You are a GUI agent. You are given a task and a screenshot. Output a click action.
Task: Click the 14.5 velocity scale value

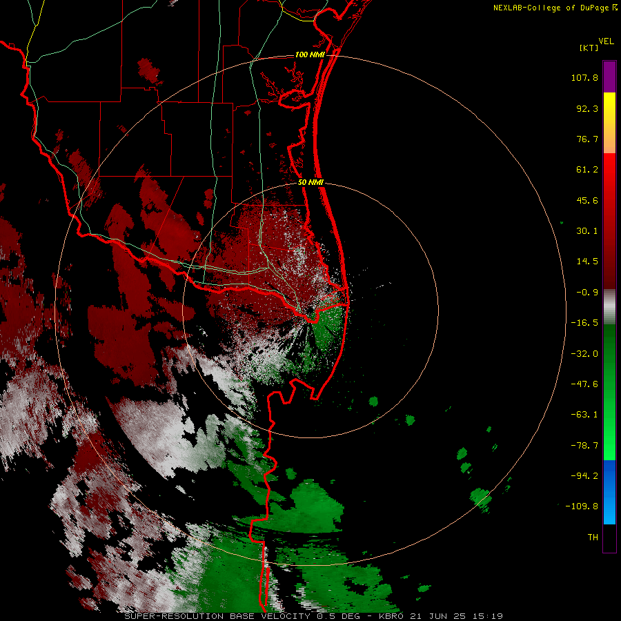click(587, 262)
